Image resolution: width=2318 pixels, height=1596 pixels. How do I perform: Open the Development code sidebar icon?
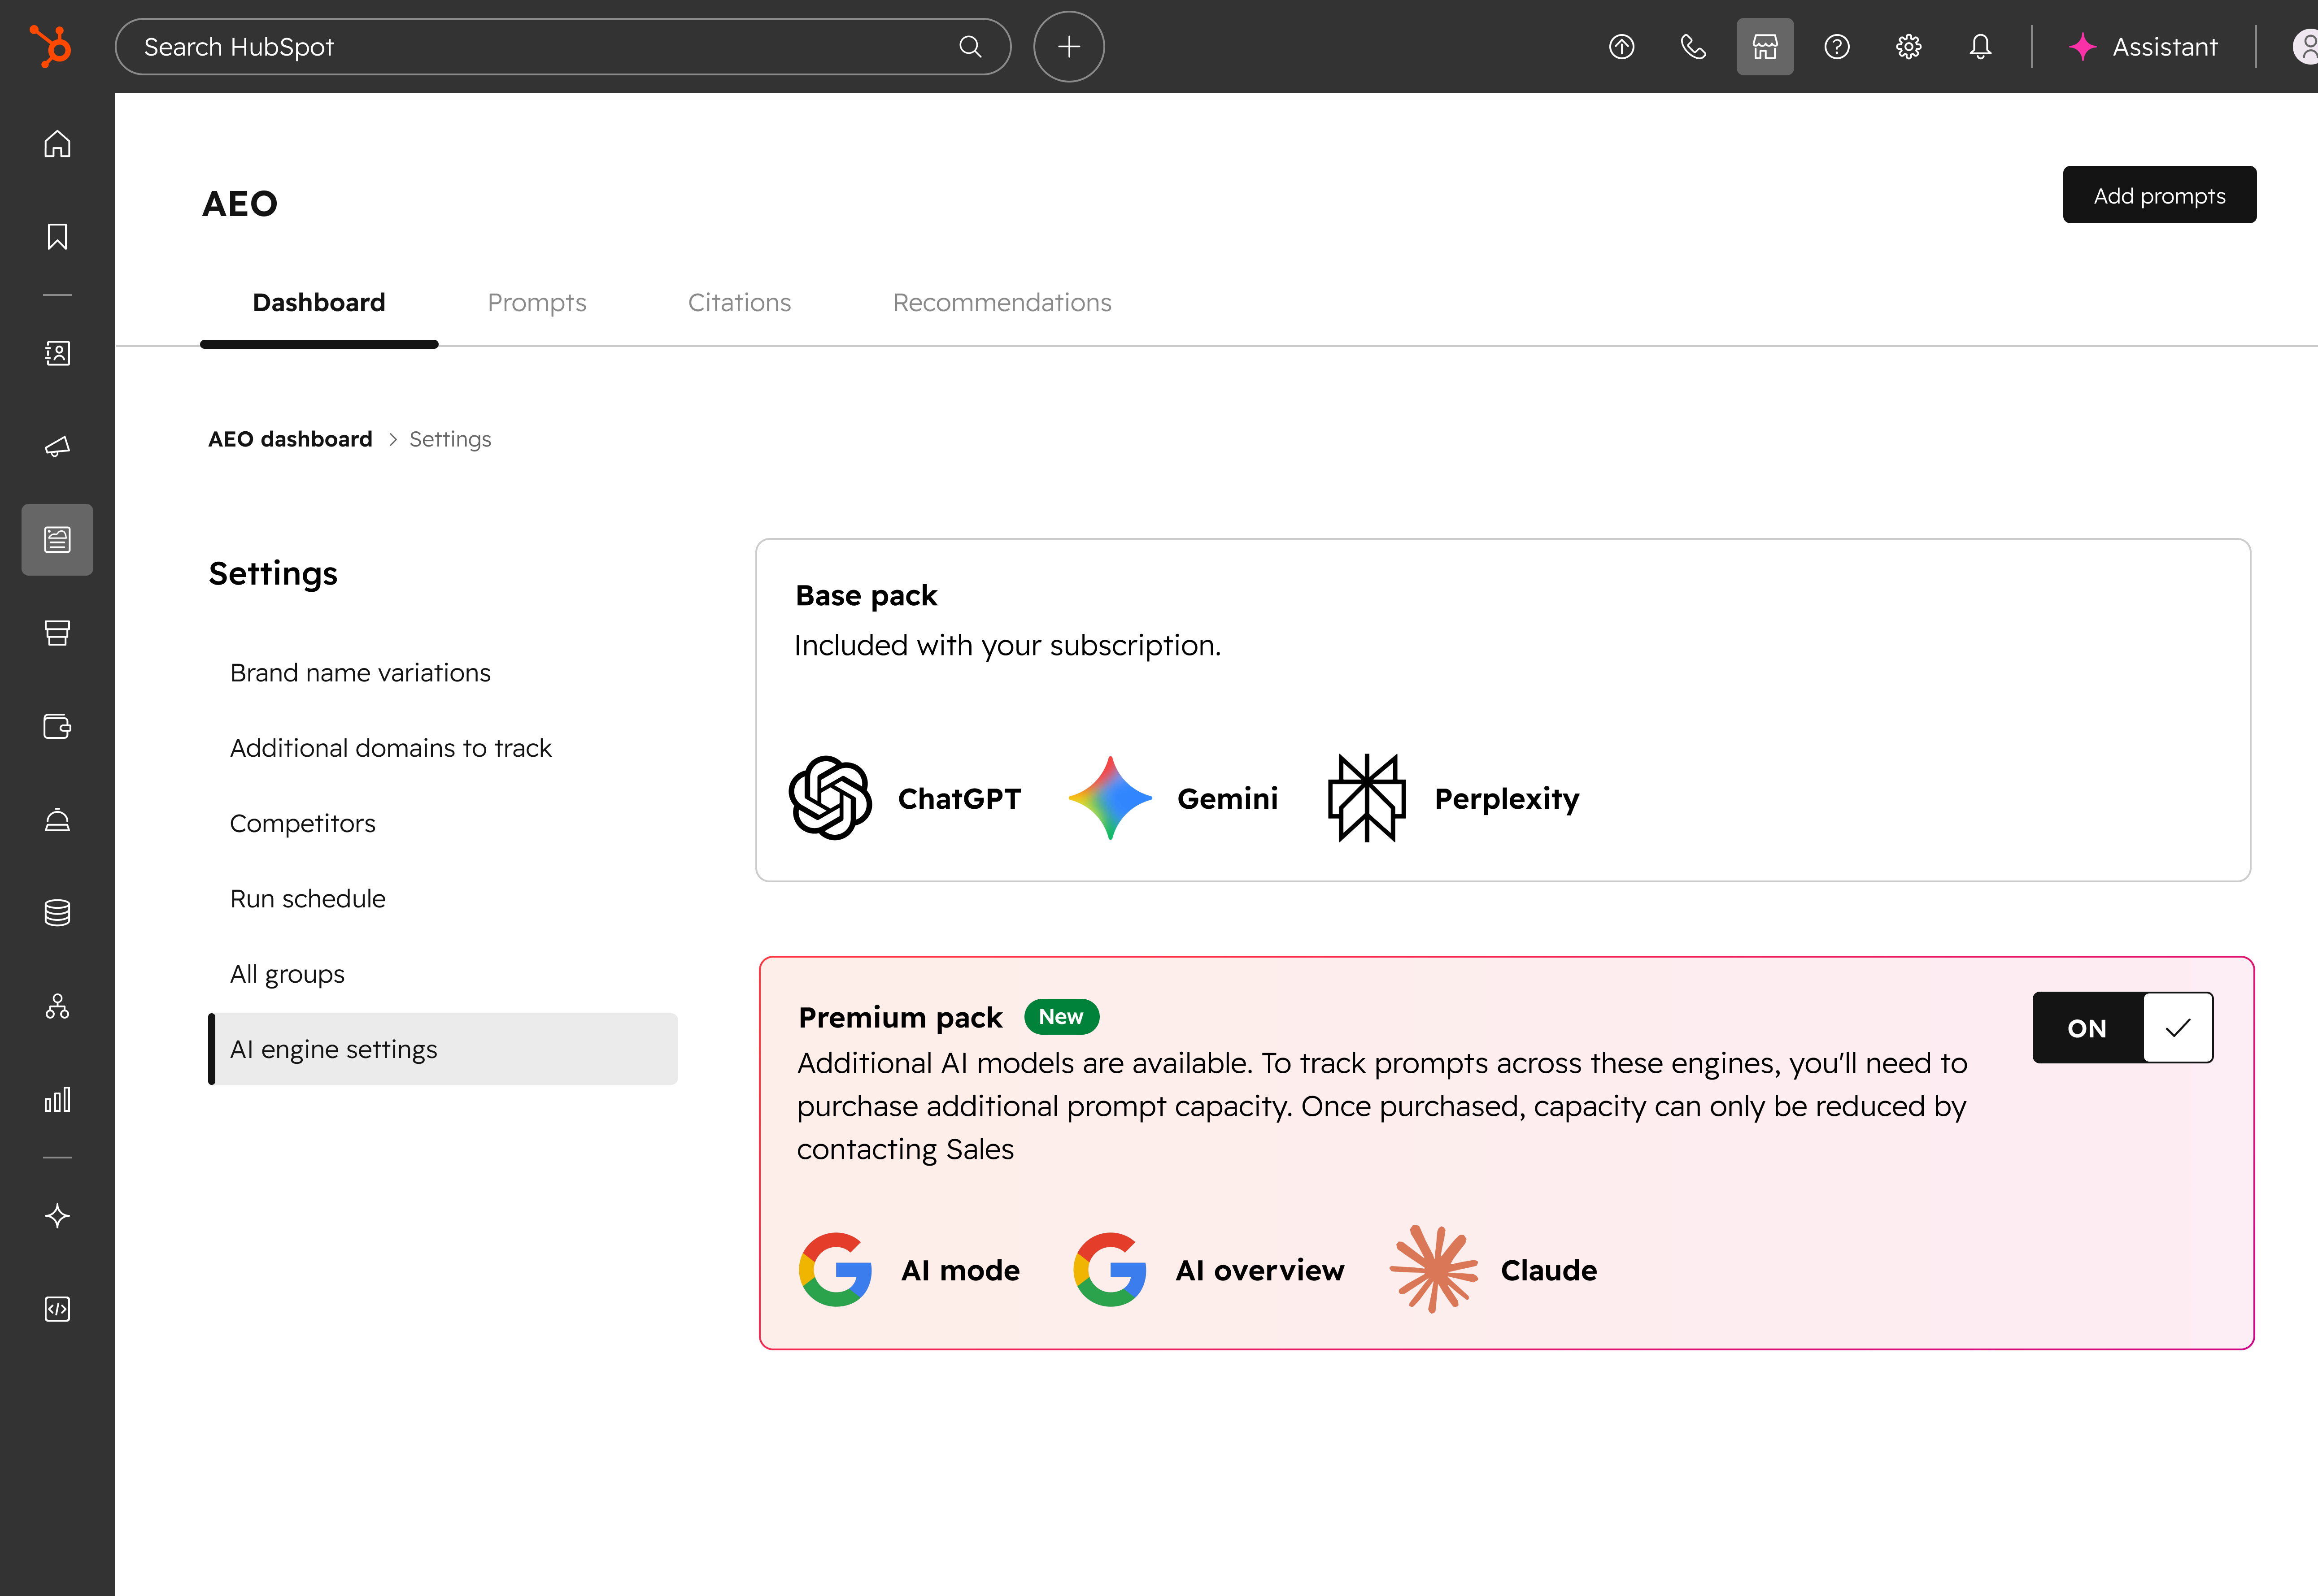57,1309
